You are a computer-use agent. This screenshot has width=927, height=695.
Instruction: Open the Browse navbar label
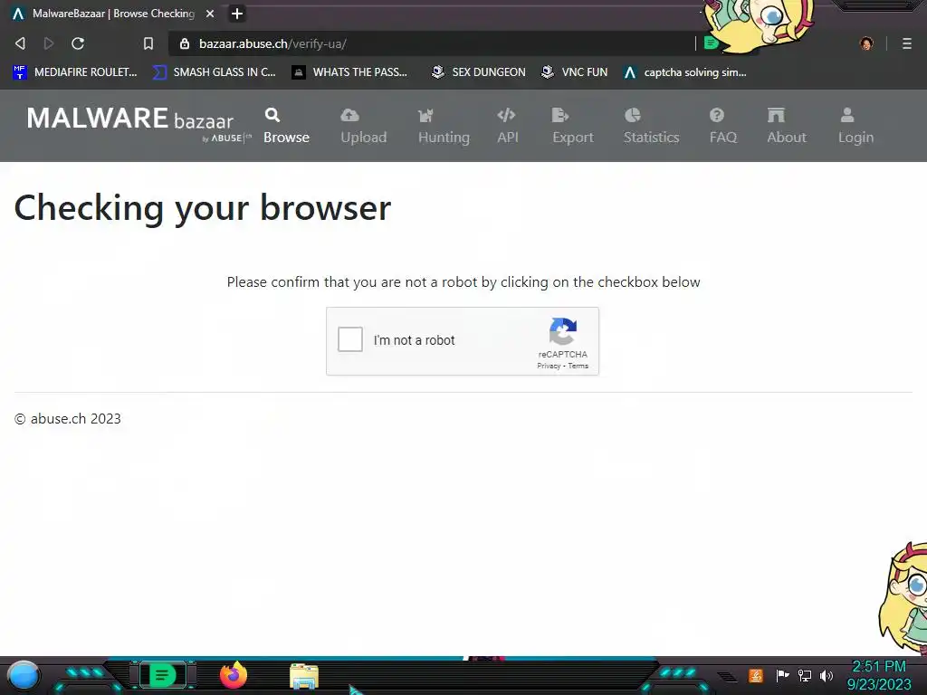click(x=286, y=138)
